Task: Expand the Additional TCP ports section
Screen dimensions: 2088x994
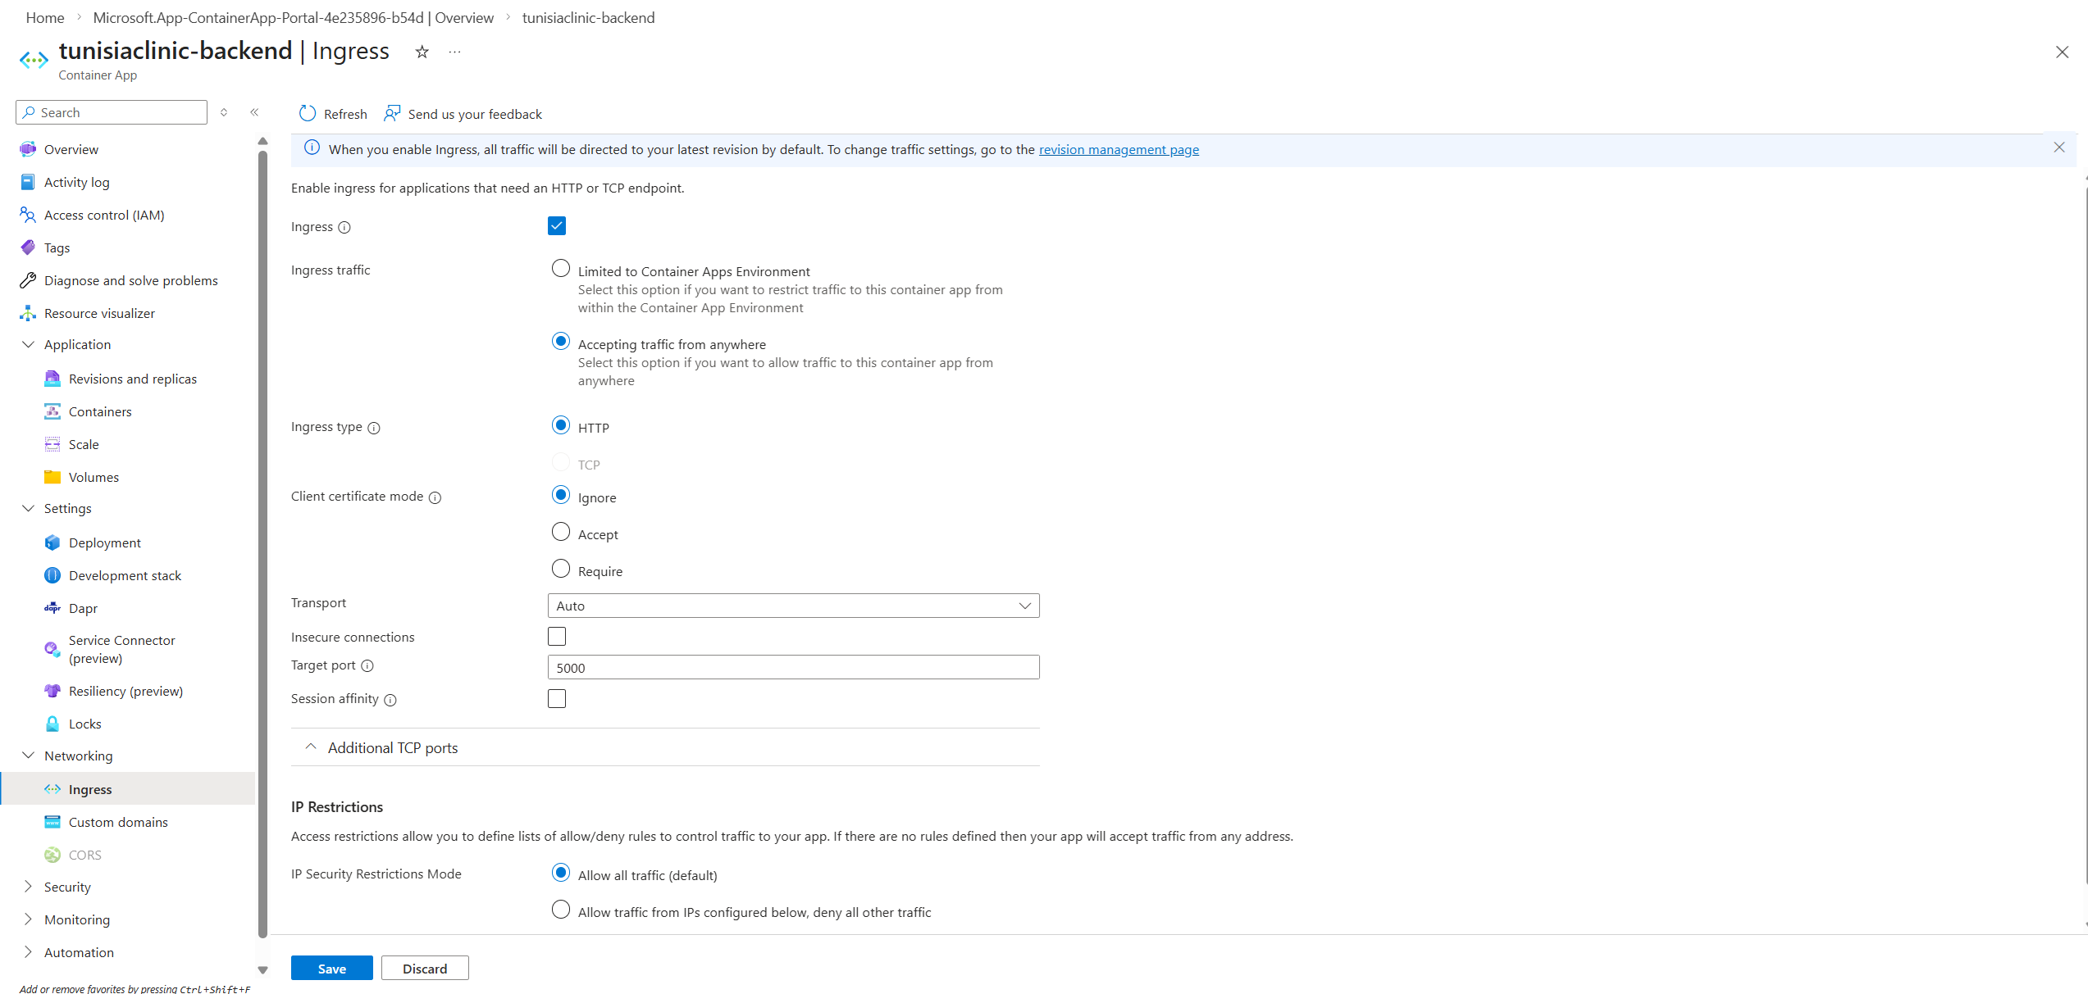Action: point(393,747)
